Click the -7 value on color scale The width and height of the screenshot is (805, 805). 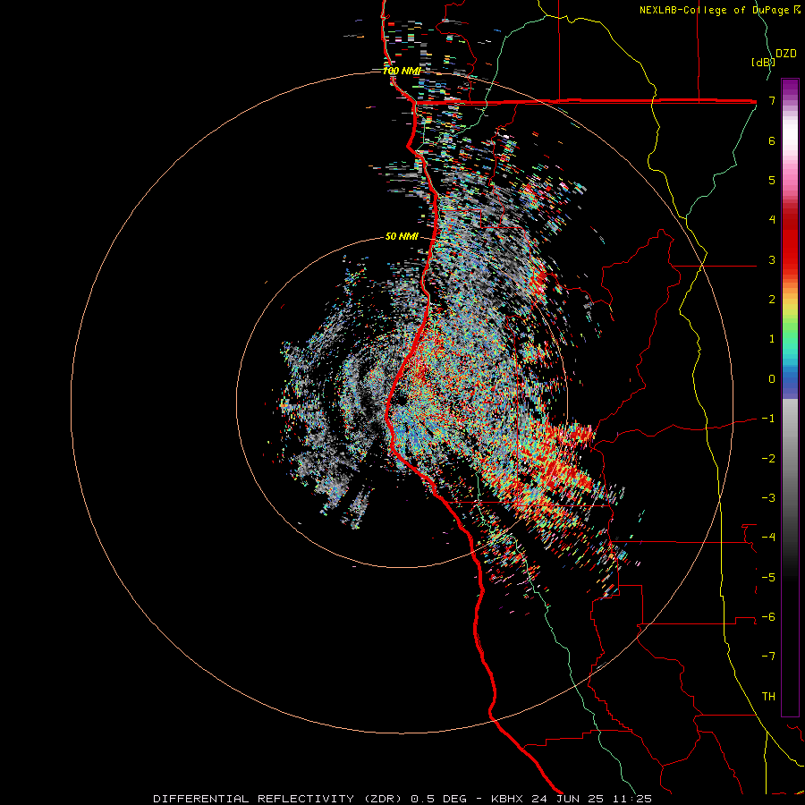click(x=768, y=657)
